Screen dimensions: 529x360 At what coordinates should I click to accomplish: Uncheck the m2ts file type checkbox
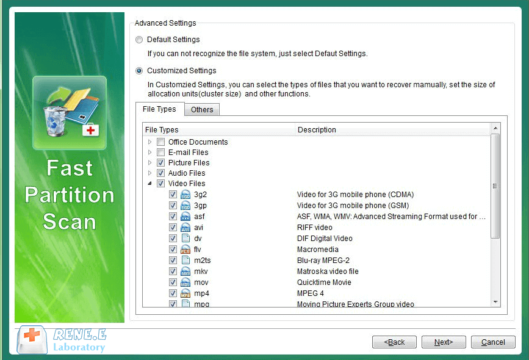pyautogui.click(x=173, y=261)
